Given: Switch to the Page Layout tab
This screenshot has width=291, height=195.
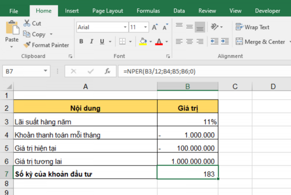Looking at the screenshot, I should [108, 10].
